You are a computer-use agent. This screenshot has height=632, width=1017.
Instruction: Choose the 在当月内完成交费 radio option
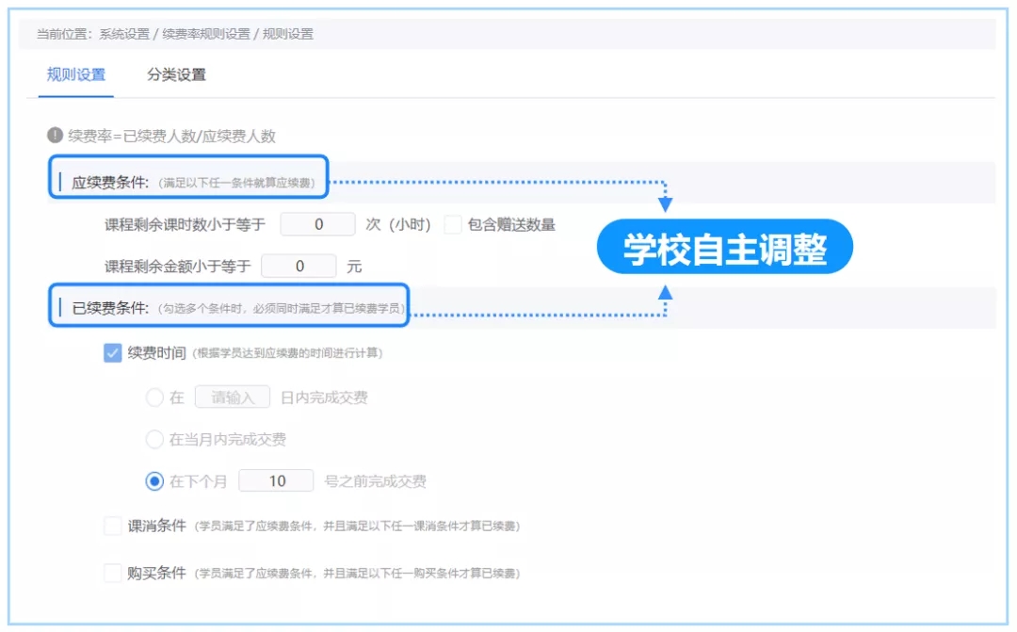(154, 439)
